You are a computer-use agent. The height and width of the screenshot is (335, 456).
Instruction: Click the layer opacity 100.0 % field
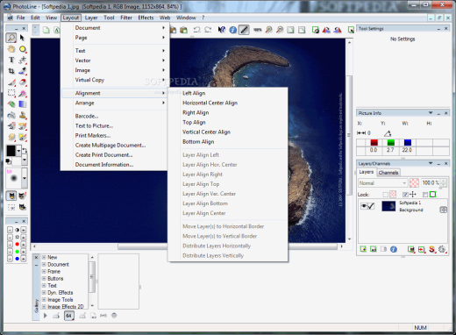431,183
